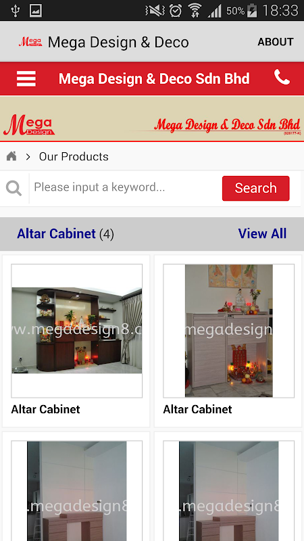Tap the Mega Design & Deco banner image
Viewport: 304px width, 541px height.
click(x=152, y=119)
